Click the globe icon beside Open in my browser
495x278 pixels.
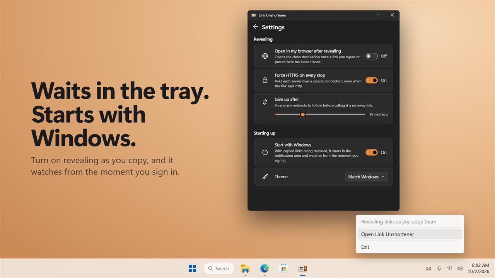(x=265, y=56)
